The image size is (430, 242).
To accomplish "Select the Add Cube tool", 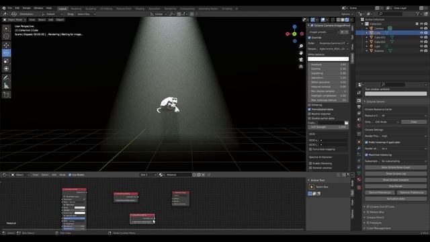I will (6, 95).
